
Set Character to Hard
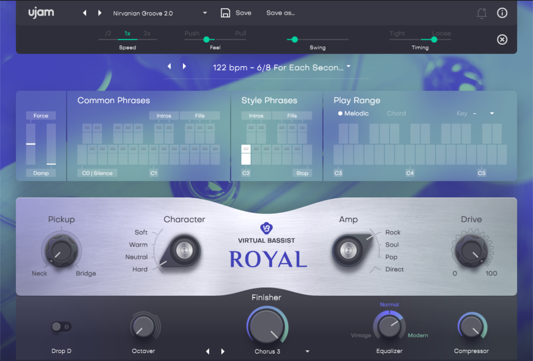tap(140, 269)
